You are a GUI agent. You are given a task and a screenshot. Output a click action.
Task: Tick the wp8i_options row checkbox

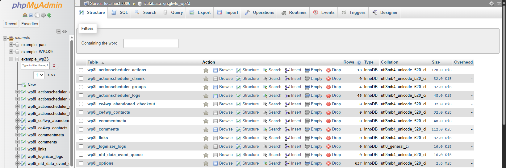[81, 163]
